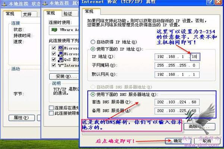Click the 取消 button
This screenshot has width=224, height=149.
pos(207,141)
